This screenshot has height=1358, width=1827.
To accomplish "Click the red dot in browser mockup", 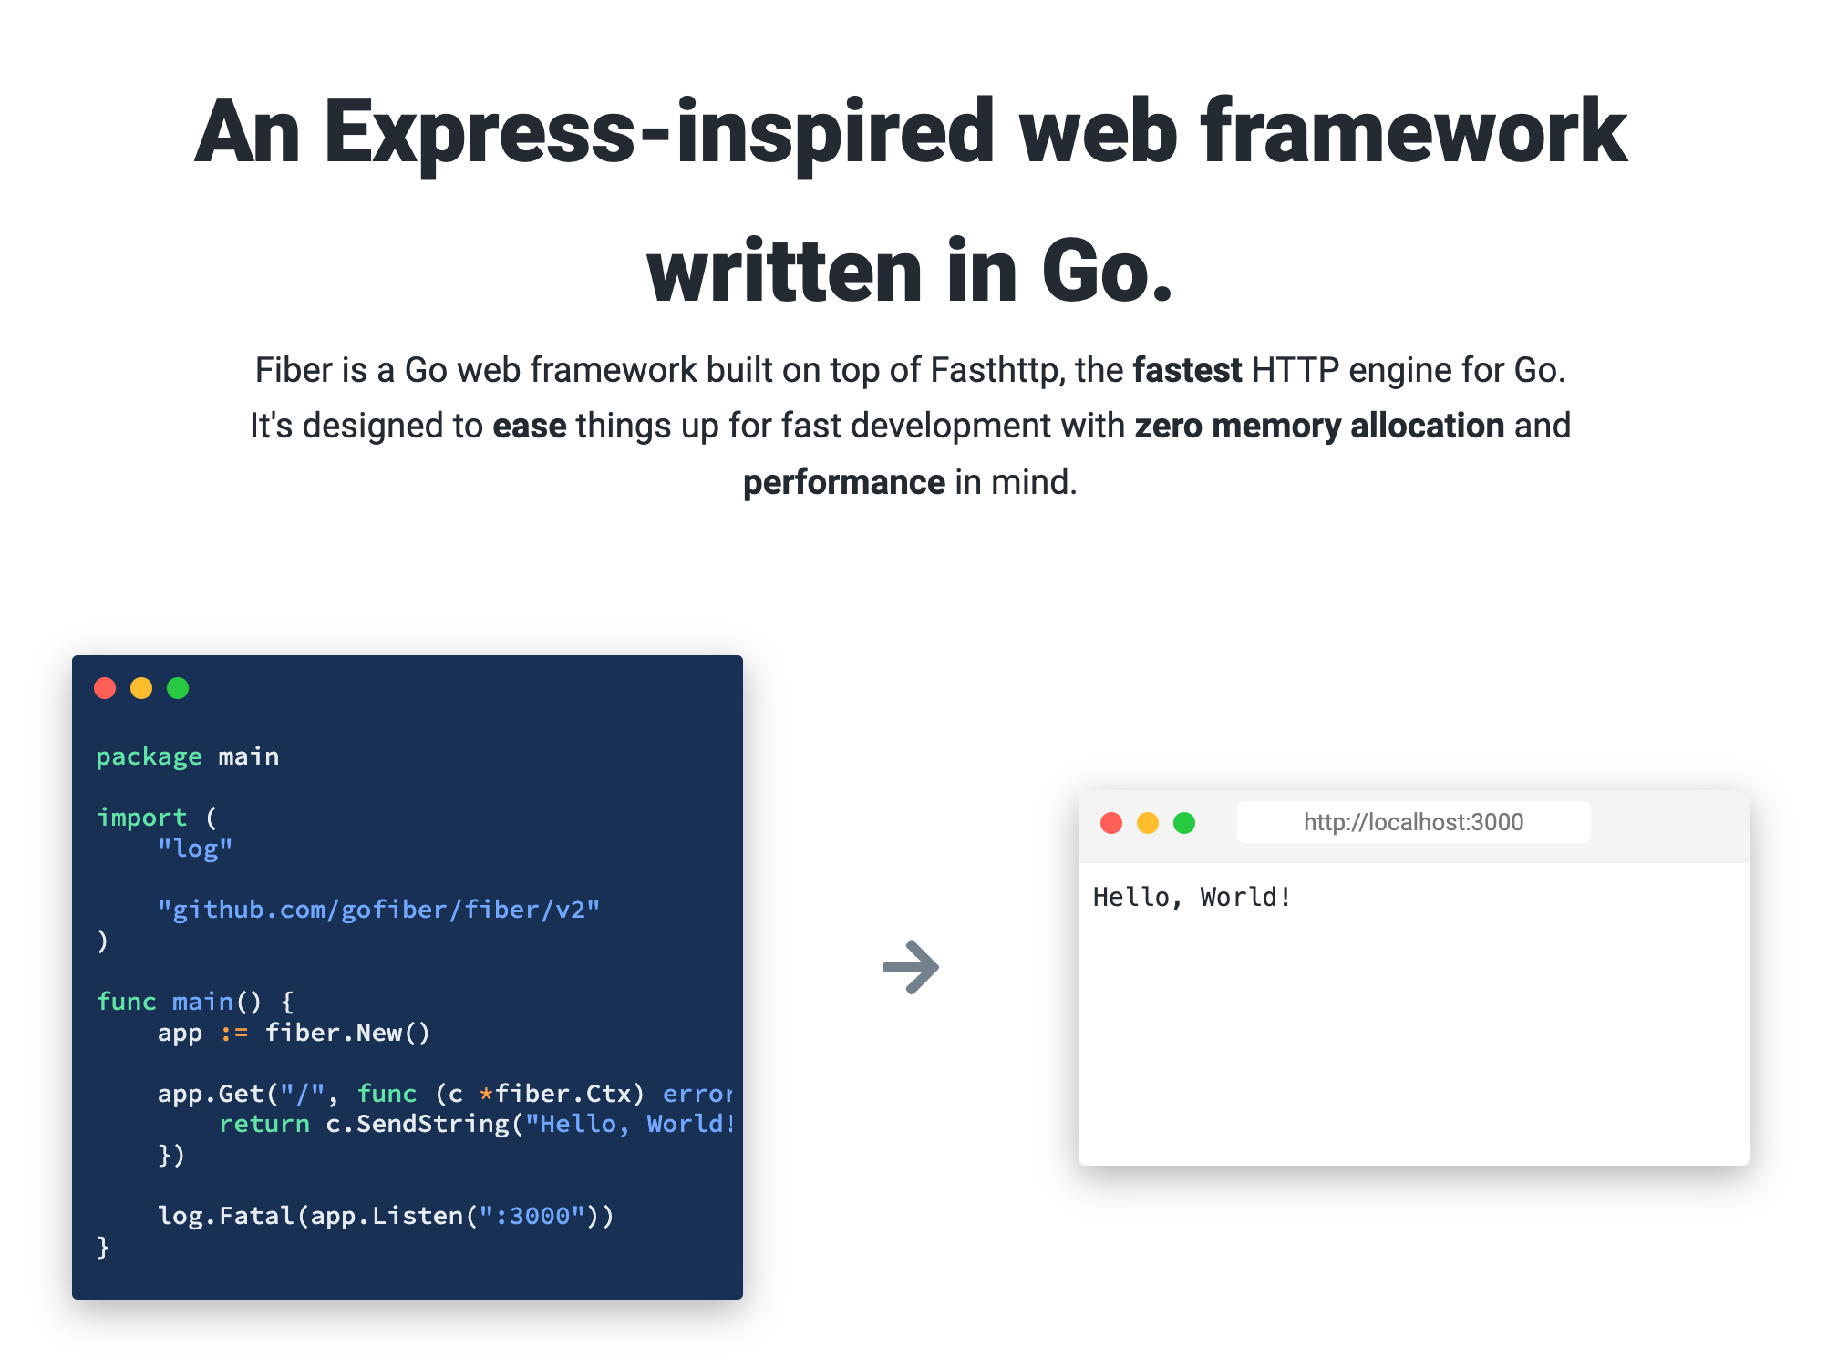I will coord(1110,823).
